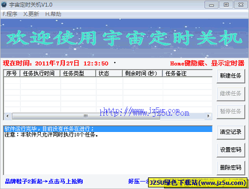The width and height of the screenshot is (249, 189).
Task: Click the 设置密码 button
Action: point(231,150)
